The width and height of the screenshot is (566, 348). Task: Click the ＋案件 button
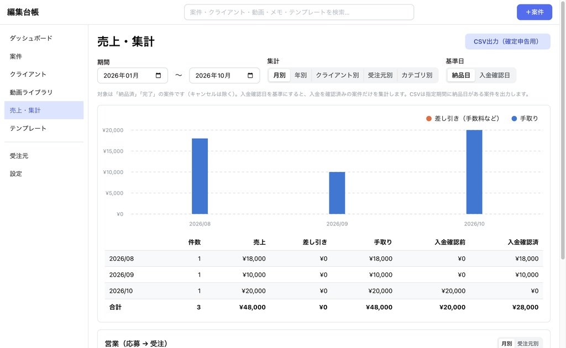click(x=534, y=12)
